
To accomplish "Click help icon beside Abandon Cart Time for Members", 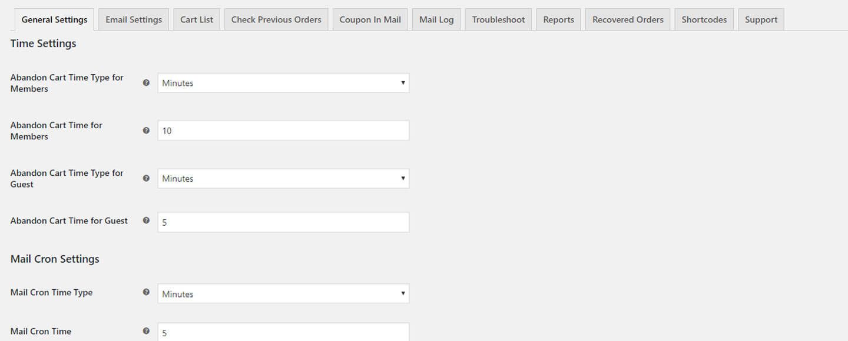I will (x=146, y=131).
